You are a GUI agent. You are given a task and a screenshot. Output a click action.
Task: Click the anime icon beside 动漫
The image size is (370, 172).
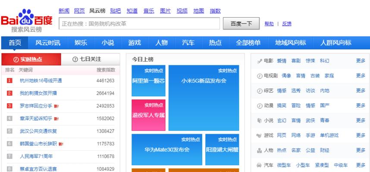260,106
